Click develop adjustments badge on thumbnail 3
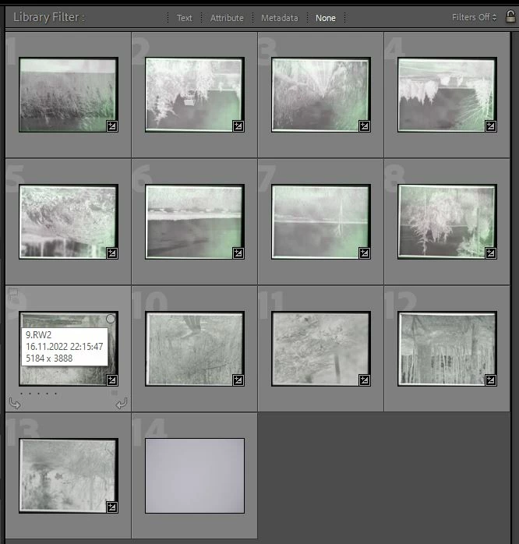The width and height of the screenshot is (519, 544). [x=364, y=126]
